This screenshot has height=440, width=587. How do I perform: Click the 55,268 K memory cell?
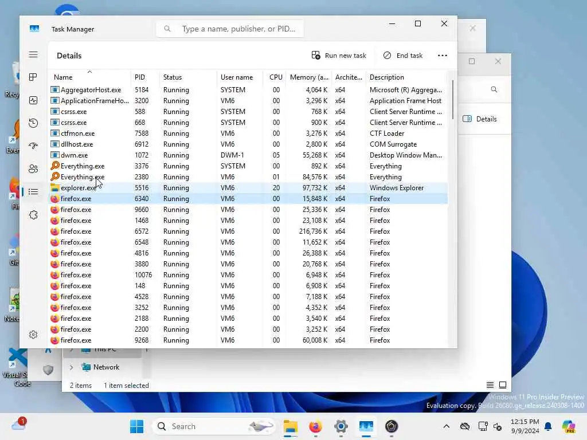click(315, 155)
